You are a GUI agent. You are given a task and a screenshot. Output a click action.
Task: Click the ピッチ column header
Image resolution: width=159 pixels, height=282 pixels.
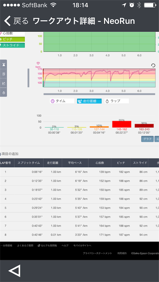point(121,163)
